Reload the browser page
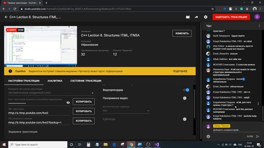The image size is (264, 148). (15, 9)
